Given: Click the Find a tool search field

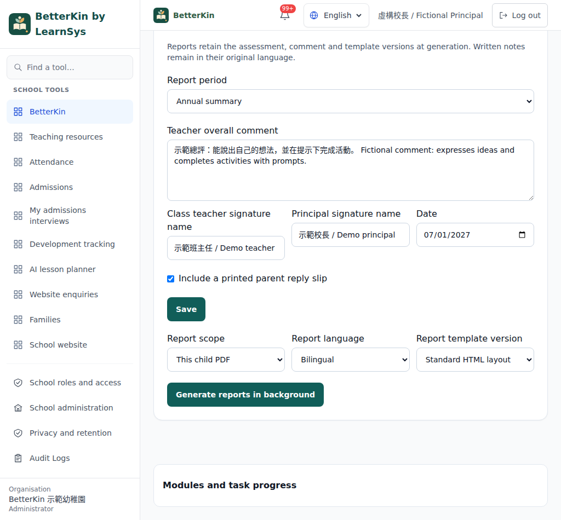Looking at the screenshot, I should 70,67.
